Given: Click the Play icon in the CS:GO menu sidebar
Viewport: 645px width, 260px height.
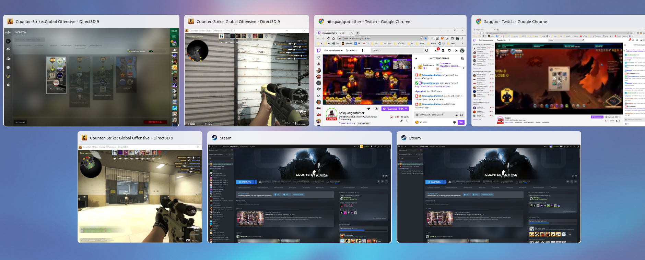Looking at the screenshot, I should pyautogui.click(x=8, y=41).
